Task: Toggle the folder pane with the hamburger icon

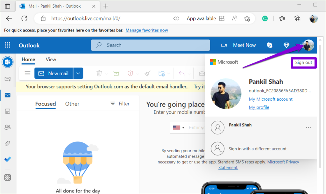Action: pyautogui.click(x=27, y=73)
